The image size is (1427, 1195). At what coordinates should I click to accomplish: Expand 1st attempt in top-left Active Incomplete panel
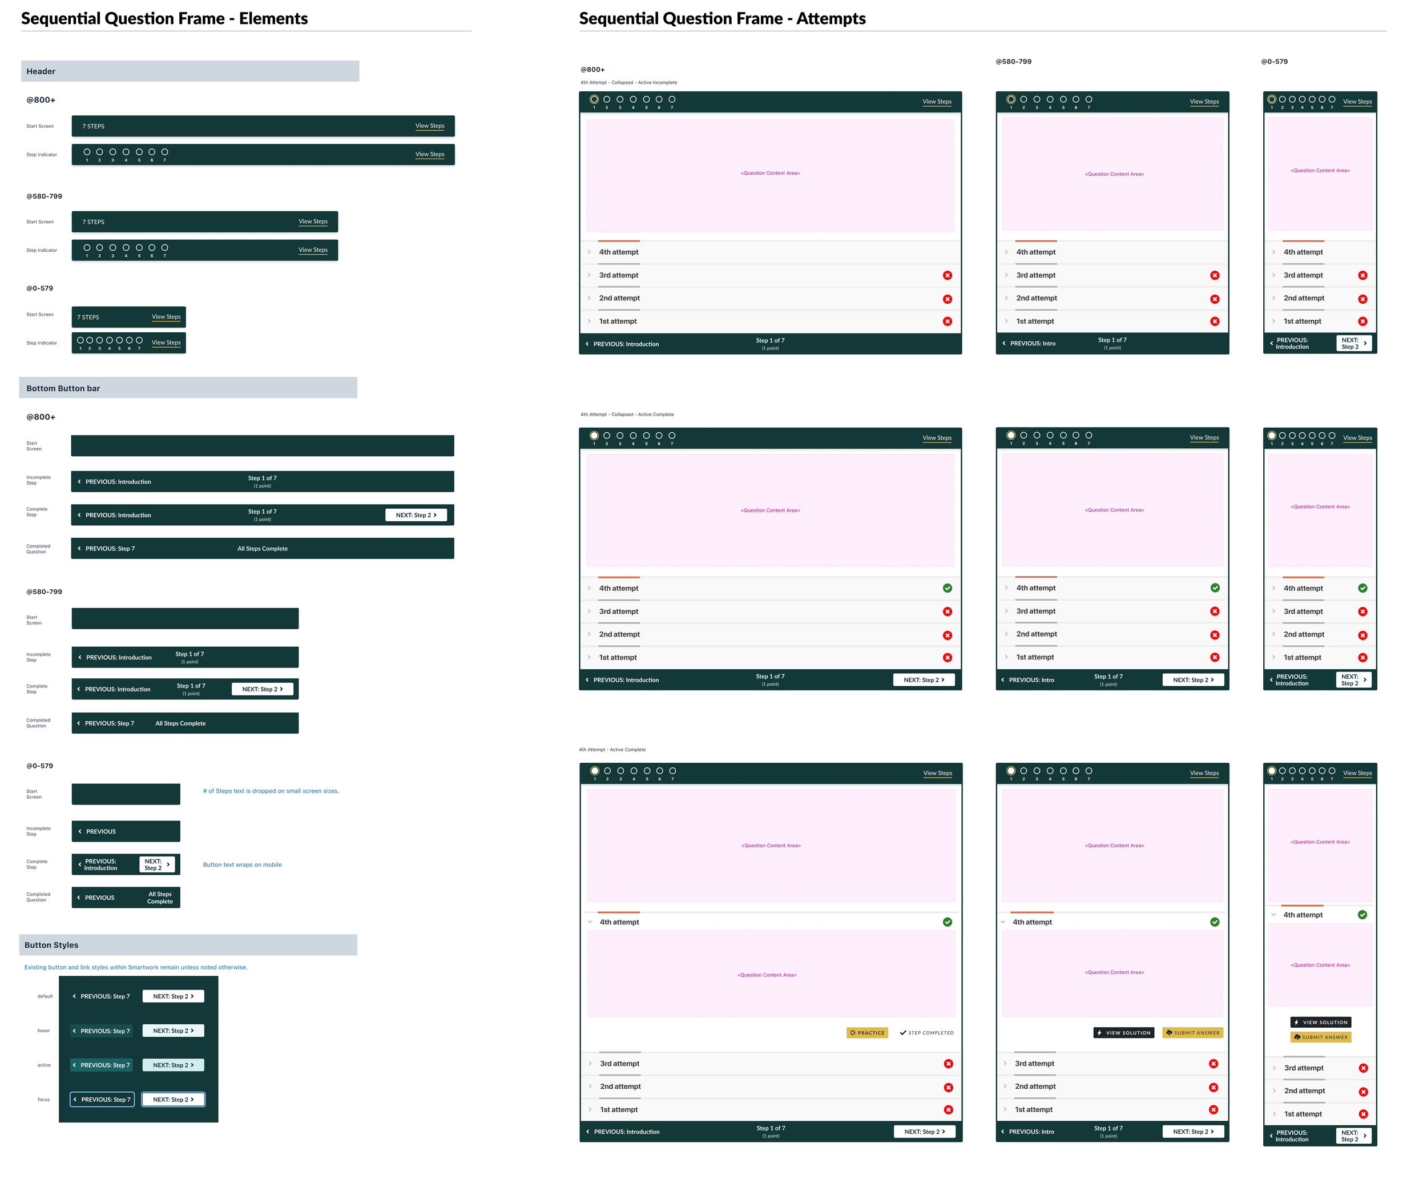tap(589, 321)
